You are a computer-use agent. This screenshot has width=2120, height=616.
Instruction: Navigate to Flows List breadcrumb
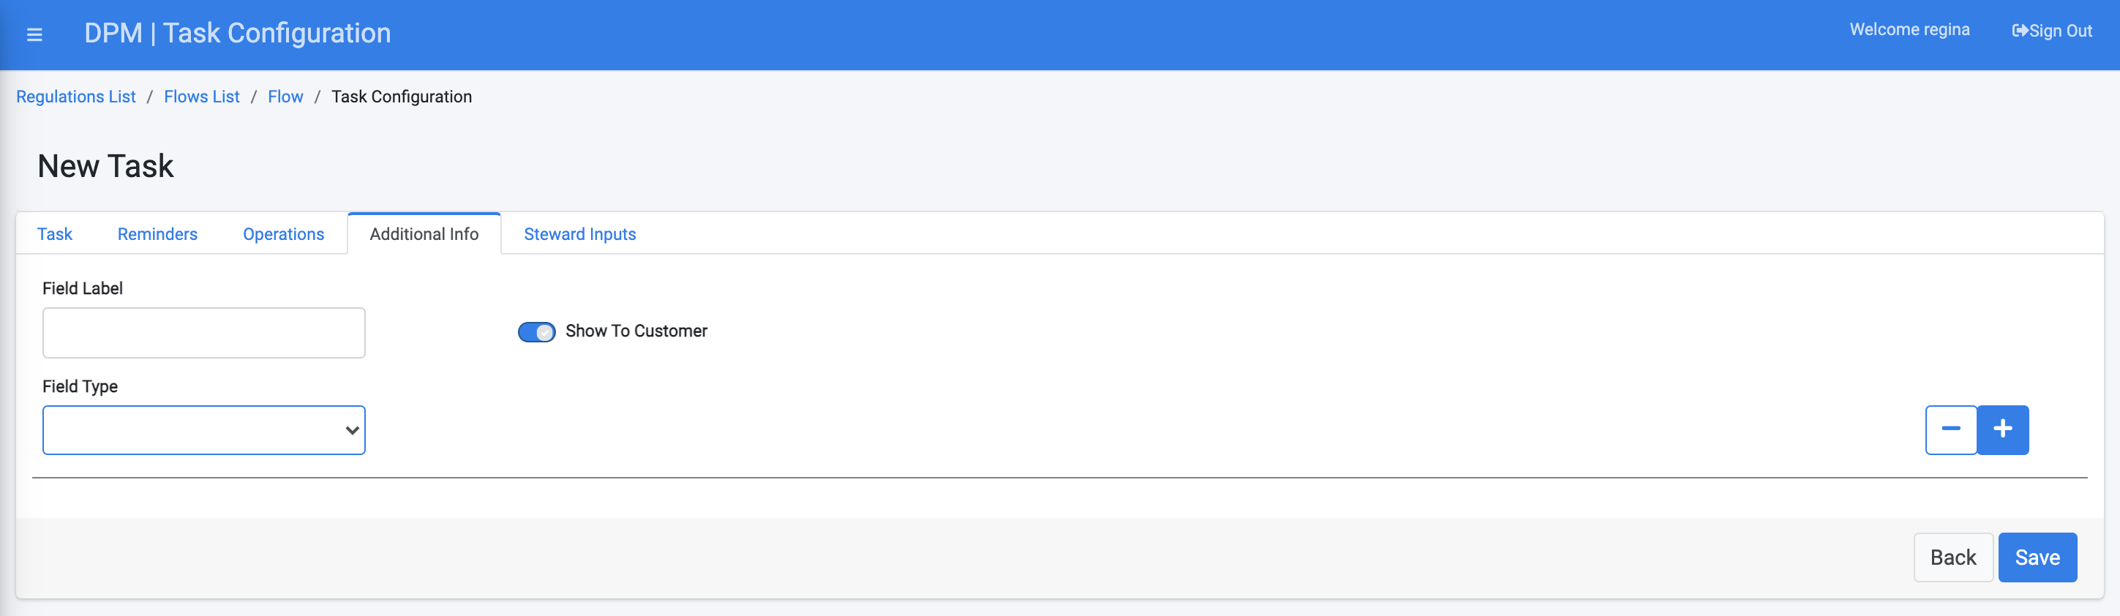click(202, 97)
